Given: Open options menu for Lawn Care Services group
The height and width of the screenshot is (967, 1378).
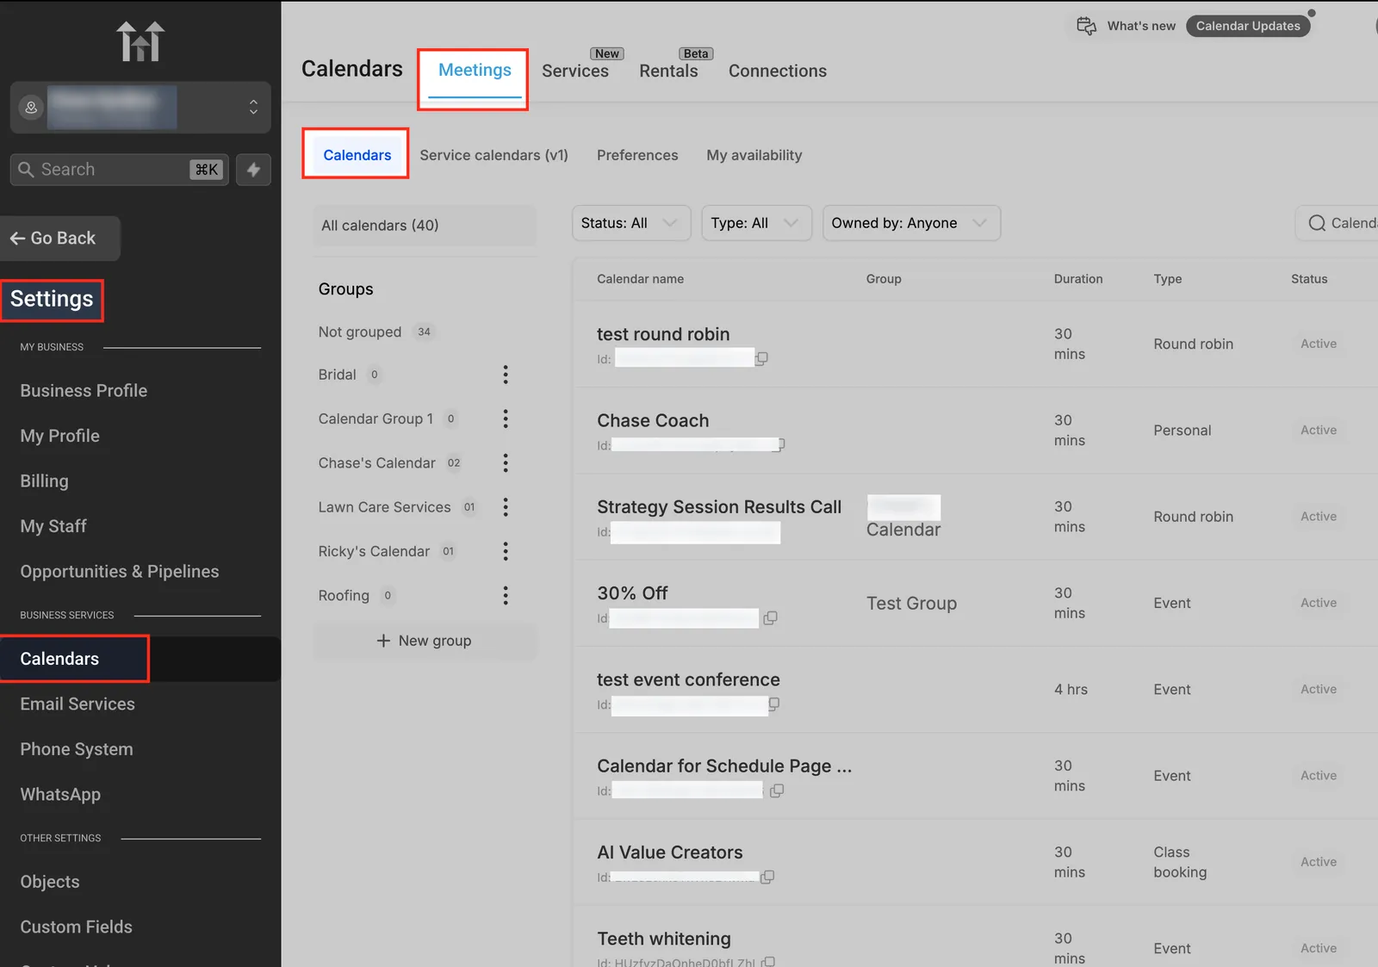Looking at the screenshot, I should (x=506, y=507).
